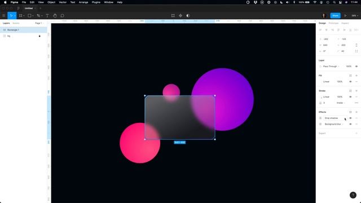Click the Present play icon

[x=345, y=16]
